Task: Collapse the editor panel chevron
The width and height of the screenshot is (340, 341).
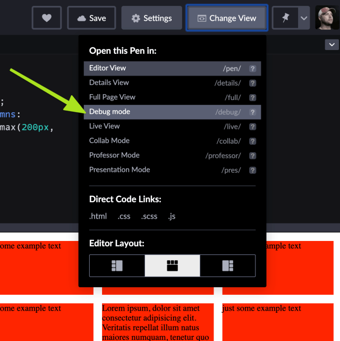Action: pos(331,45)
